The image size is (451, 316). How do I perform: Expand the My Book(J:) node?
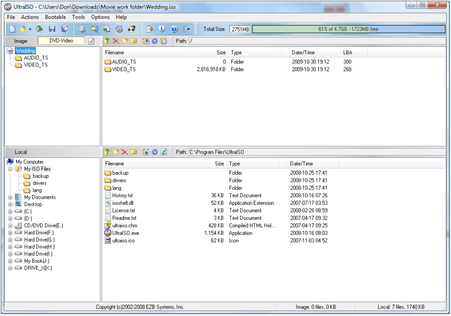click(x=10, y=262)
